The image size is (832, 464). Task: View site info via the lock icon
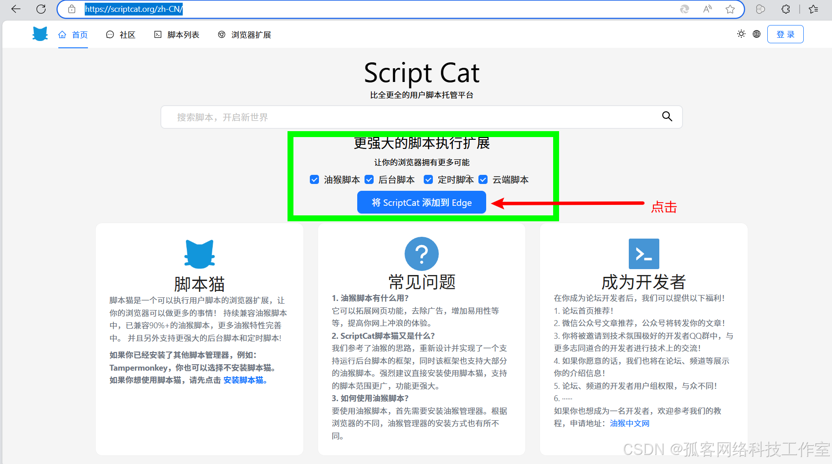pyautogui.click(x=72, y=9)
